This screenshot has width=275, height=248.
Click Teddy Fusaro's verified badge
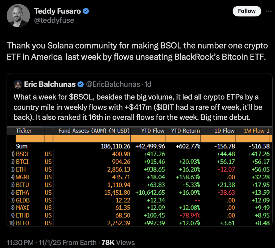[x=86, y=11]
